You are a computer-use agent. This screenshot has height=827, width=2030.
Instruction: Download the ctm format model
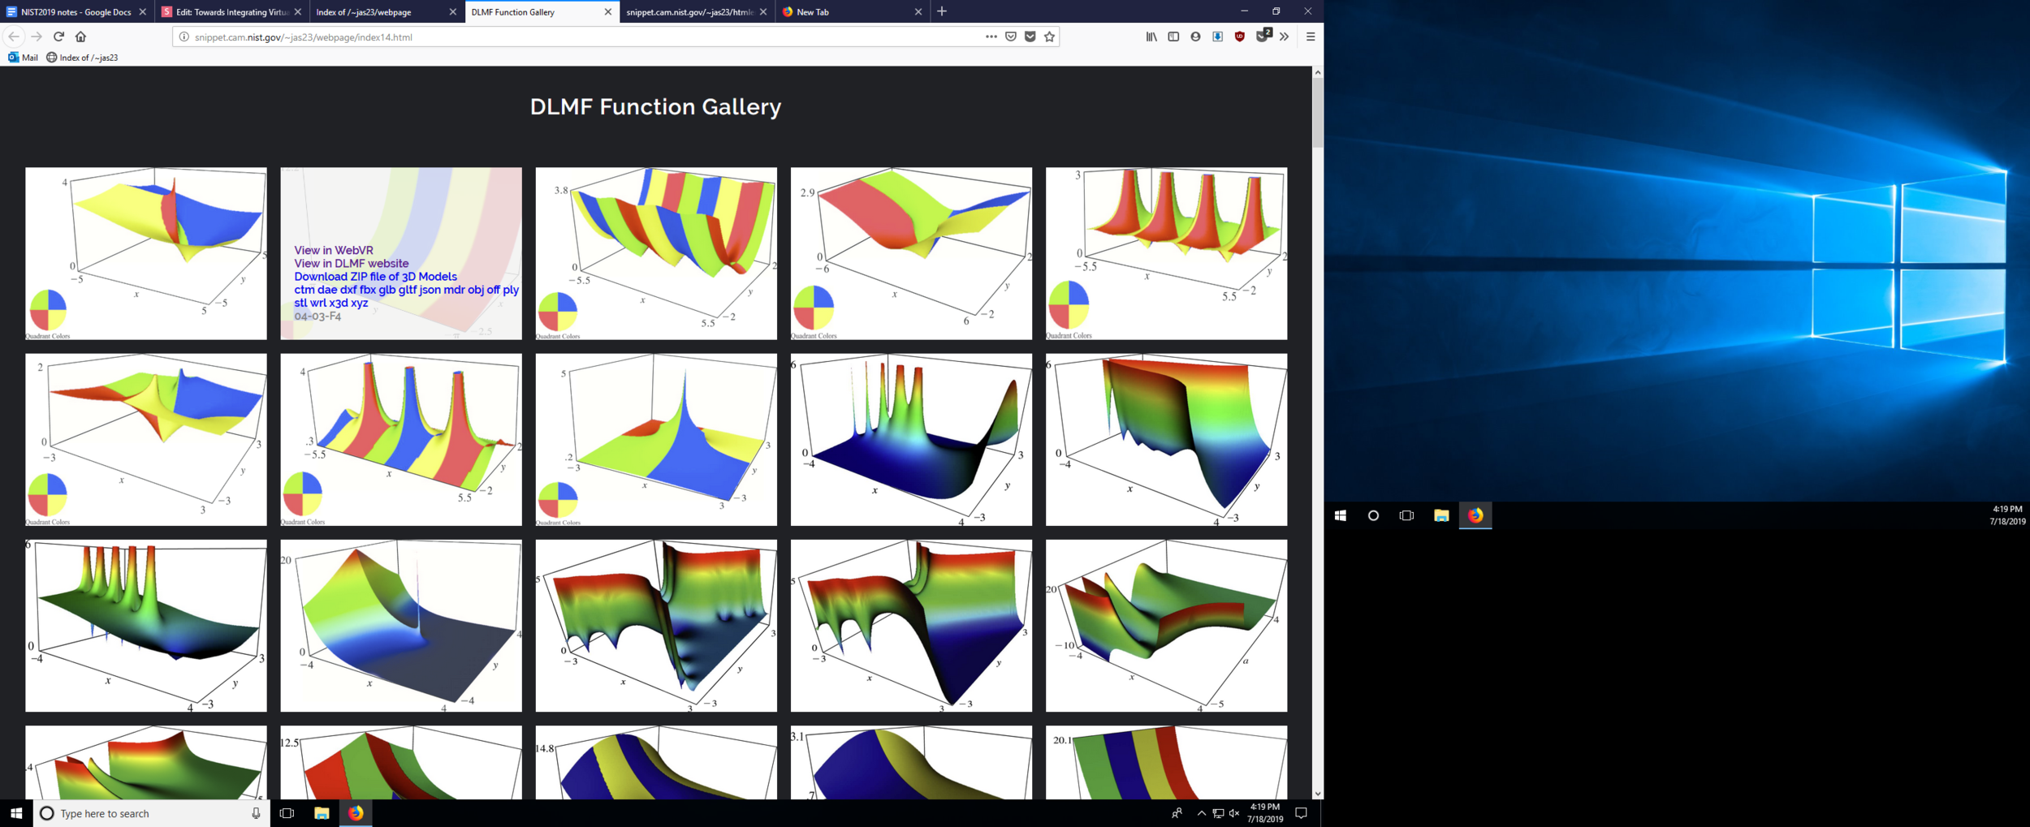click(304, 290)
